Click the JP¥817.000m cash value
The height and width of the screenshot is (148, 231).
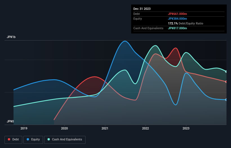(x=177, y=28)
